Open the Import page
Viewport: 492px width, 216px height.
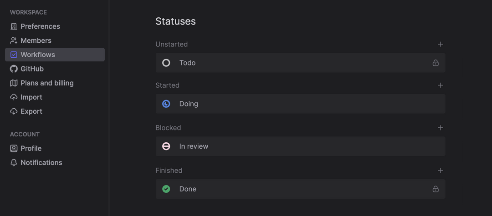coord(31,97)
